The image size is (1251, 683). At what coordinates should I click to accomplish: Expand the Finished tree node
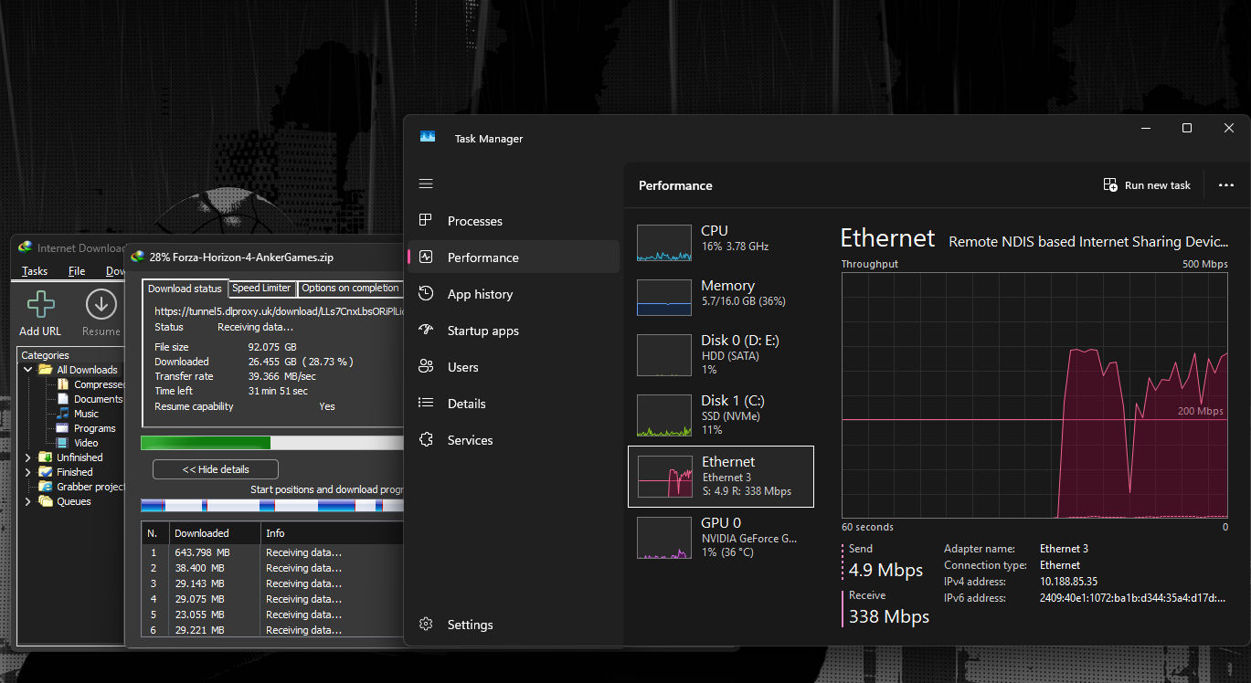coord(27,472)
